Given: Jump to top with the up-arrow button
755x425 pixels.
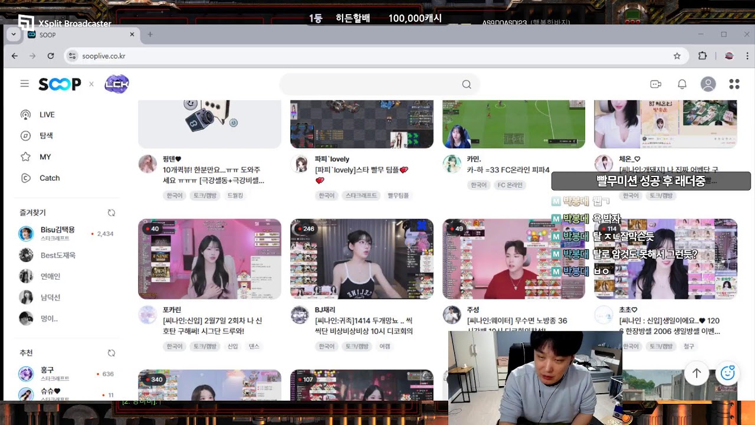Looking at the screenshot, I should click(x=696, y=373).
